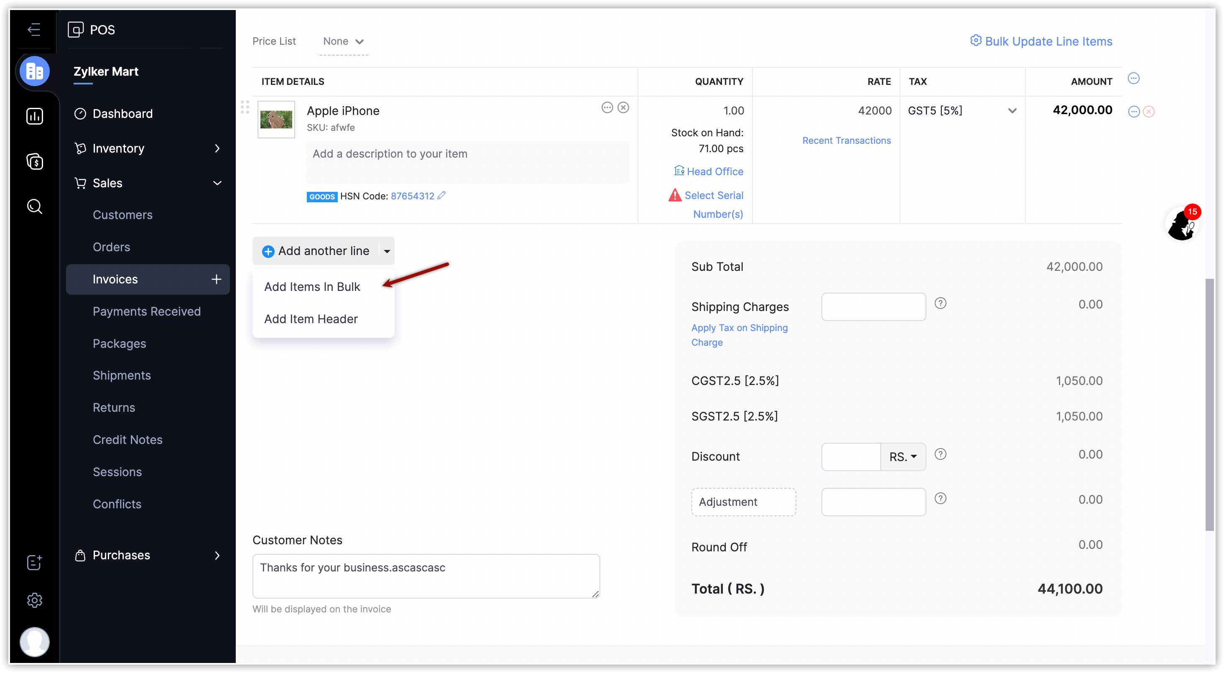Click the red delete row icon
The image size is (1224, 673).
[x=1149, y=112]
